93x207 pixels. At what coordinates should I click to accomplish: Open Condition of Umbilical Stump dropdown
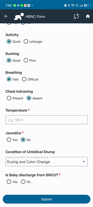pos(47,161)
